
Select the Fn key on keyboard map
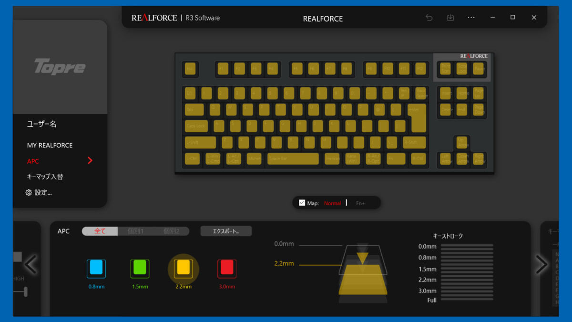point(396,159)
